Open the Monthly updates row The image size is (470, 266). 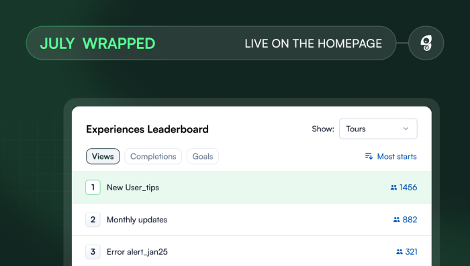[x=252, y=220]
